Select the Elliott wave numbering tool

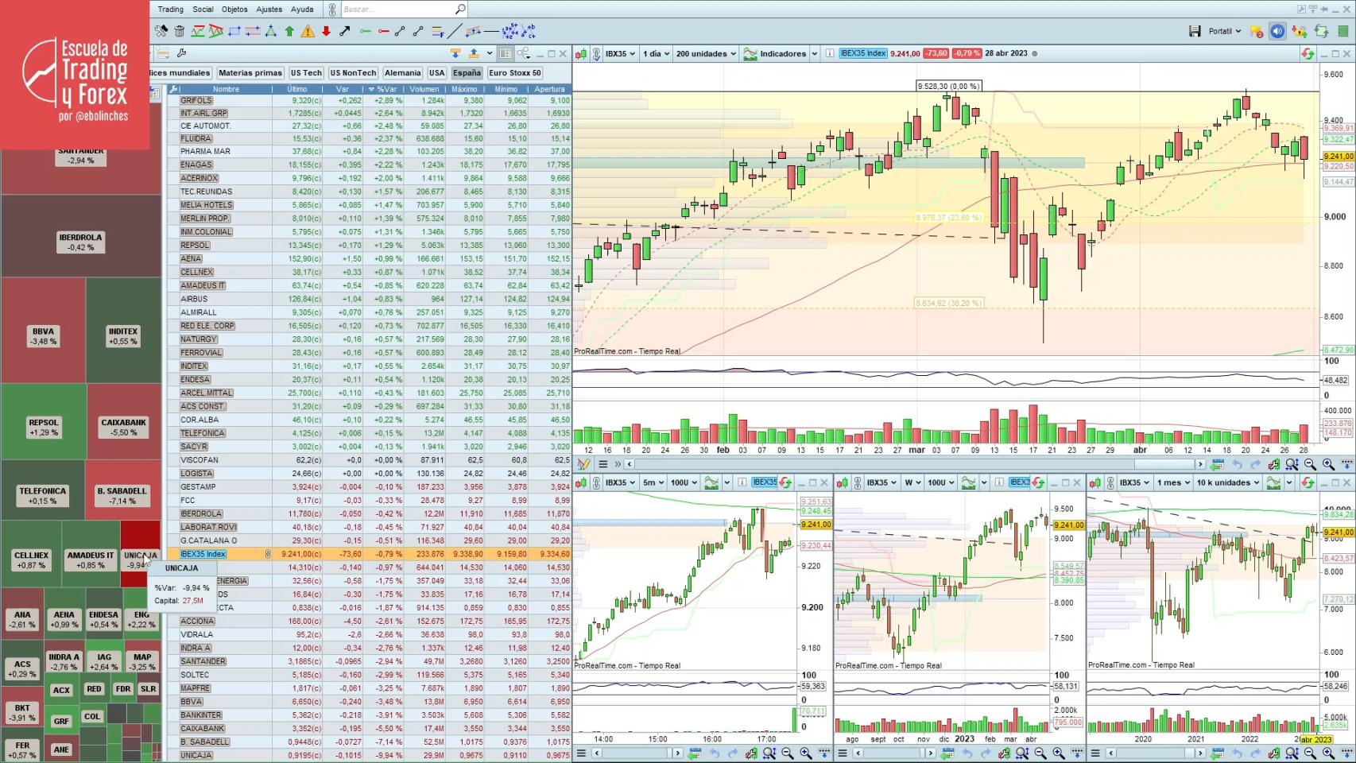click(509, 31)
